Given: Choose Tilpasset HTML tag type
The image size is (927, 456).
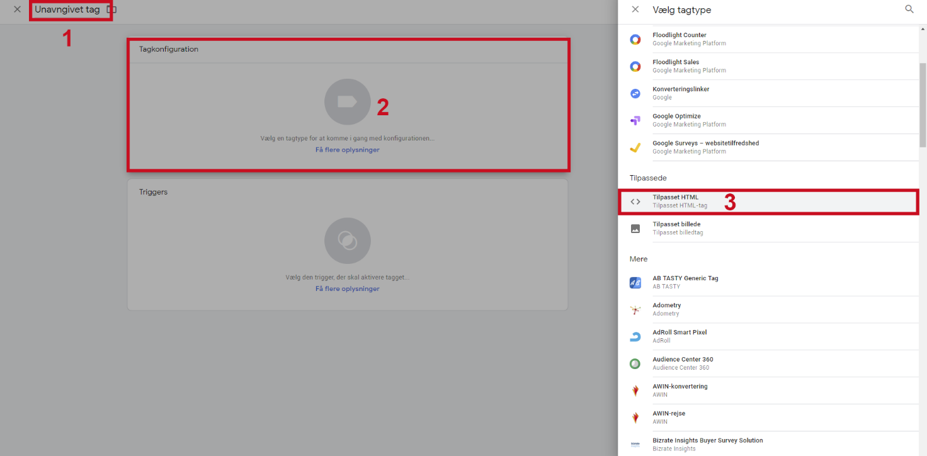Looking at the screenshot, I should tap(675, 201).
